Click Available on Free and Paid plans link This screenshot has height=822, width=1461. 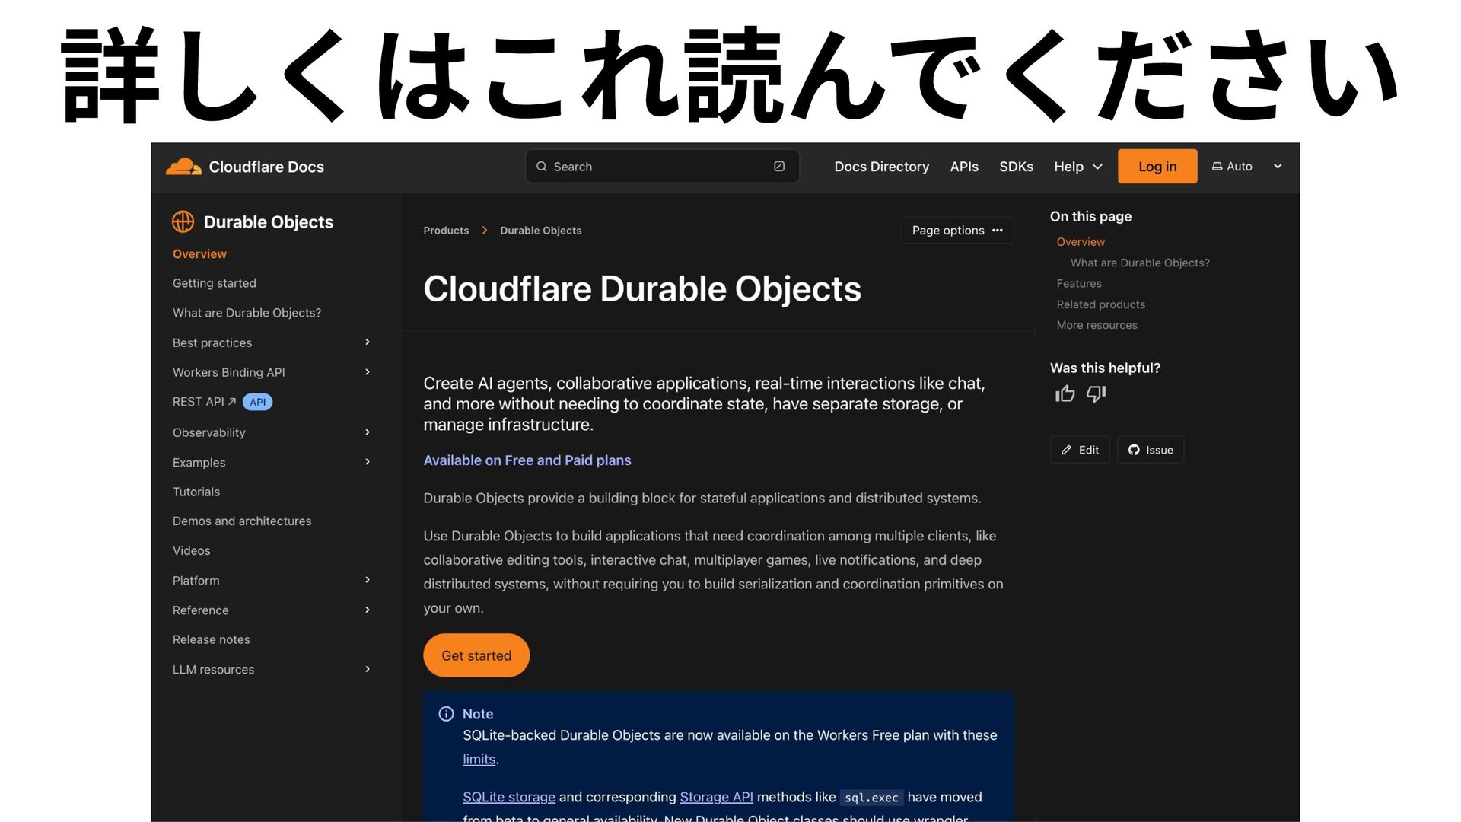click(x=527, y=460)
